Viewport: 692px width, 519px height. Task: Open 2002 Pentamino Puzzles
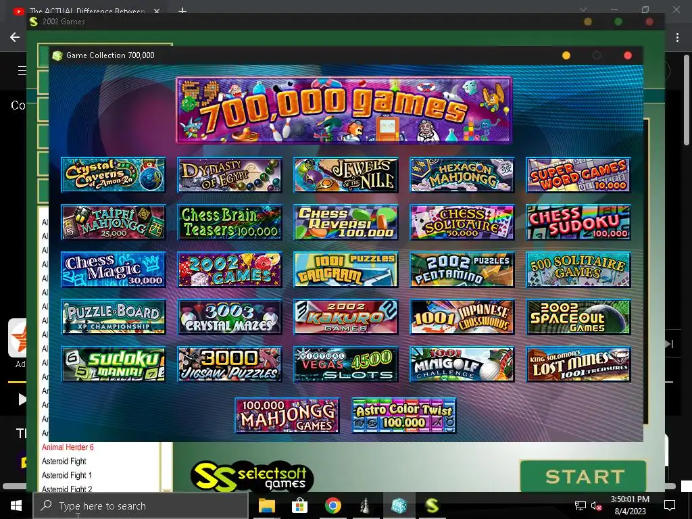coord(462,269)
